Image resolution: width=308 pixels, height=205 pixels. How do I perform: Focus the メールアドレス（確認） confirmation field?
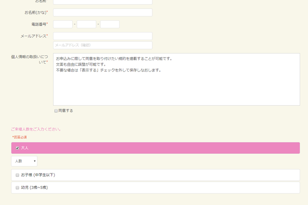tap(103, 45)
